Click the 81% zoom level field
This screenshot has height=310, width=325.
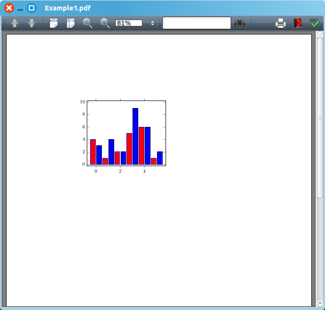129,23
